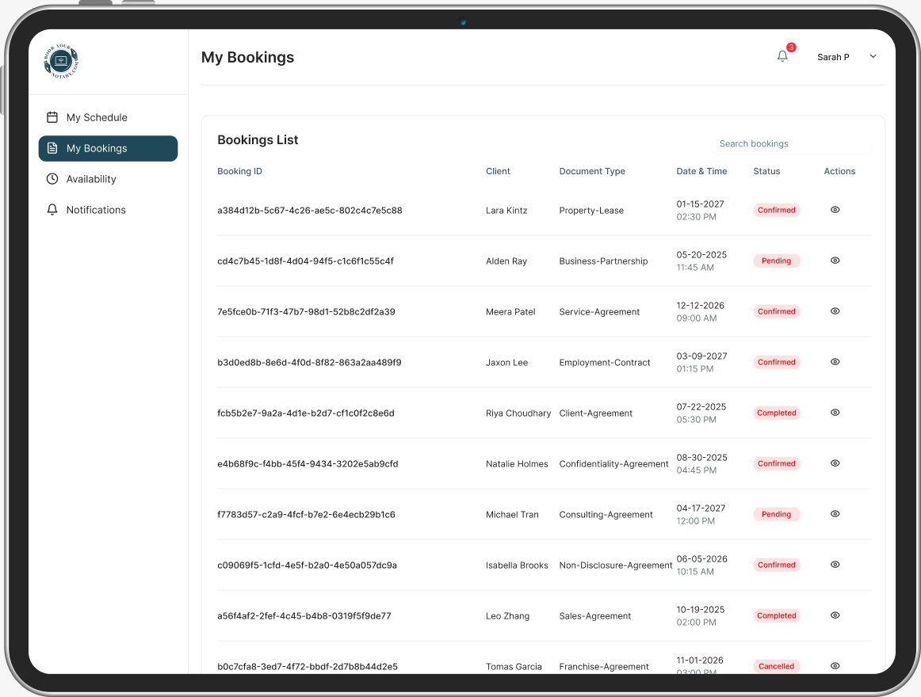Click the My Bookings document icon
The width and height of the screenshot is (921, 697).
pyautogui.click(x=52, y=148)
